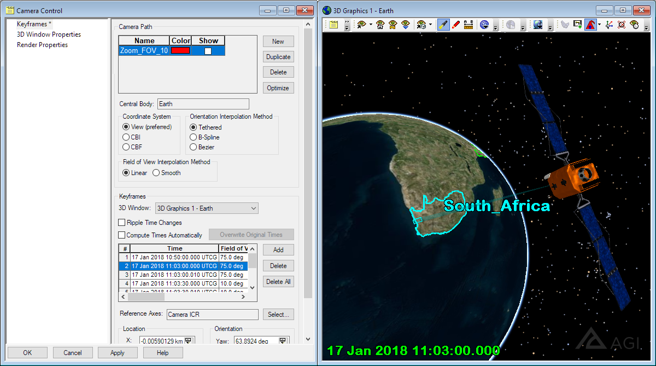Click the eye-with-bookmark view icon
The height and width of the screenshot is (366, 656).
[x=393, y=25]
